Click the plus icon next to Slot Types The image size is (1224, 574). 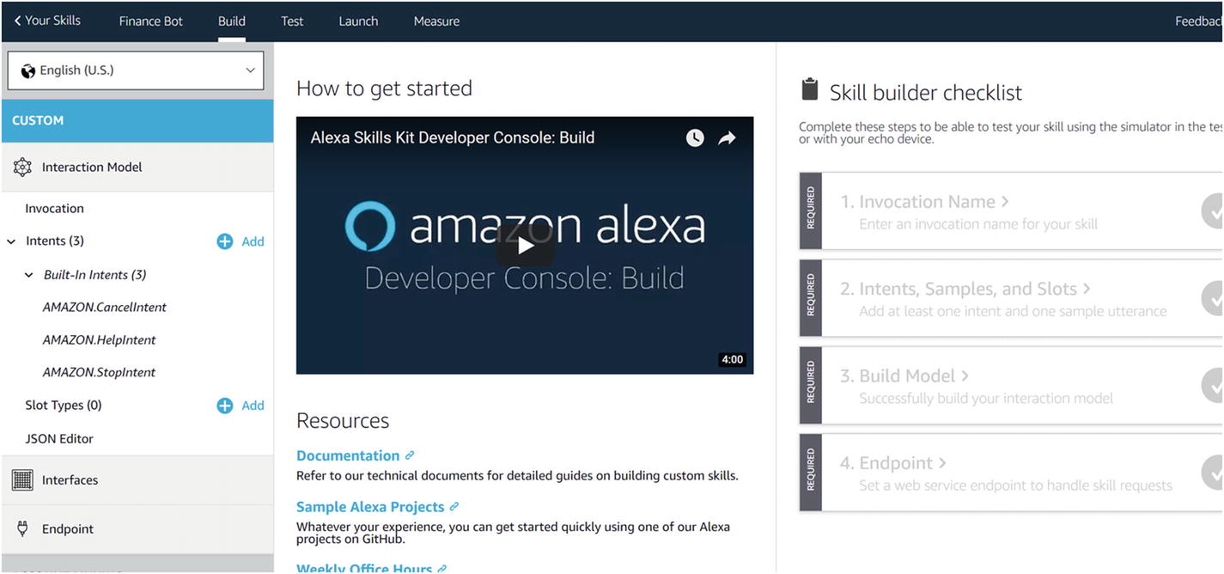pyautogui.click(x=224, y=406)
